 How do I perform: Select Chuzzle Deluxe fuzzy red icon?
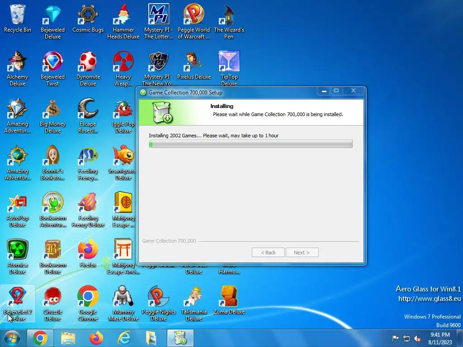click(x=52, y=304)
